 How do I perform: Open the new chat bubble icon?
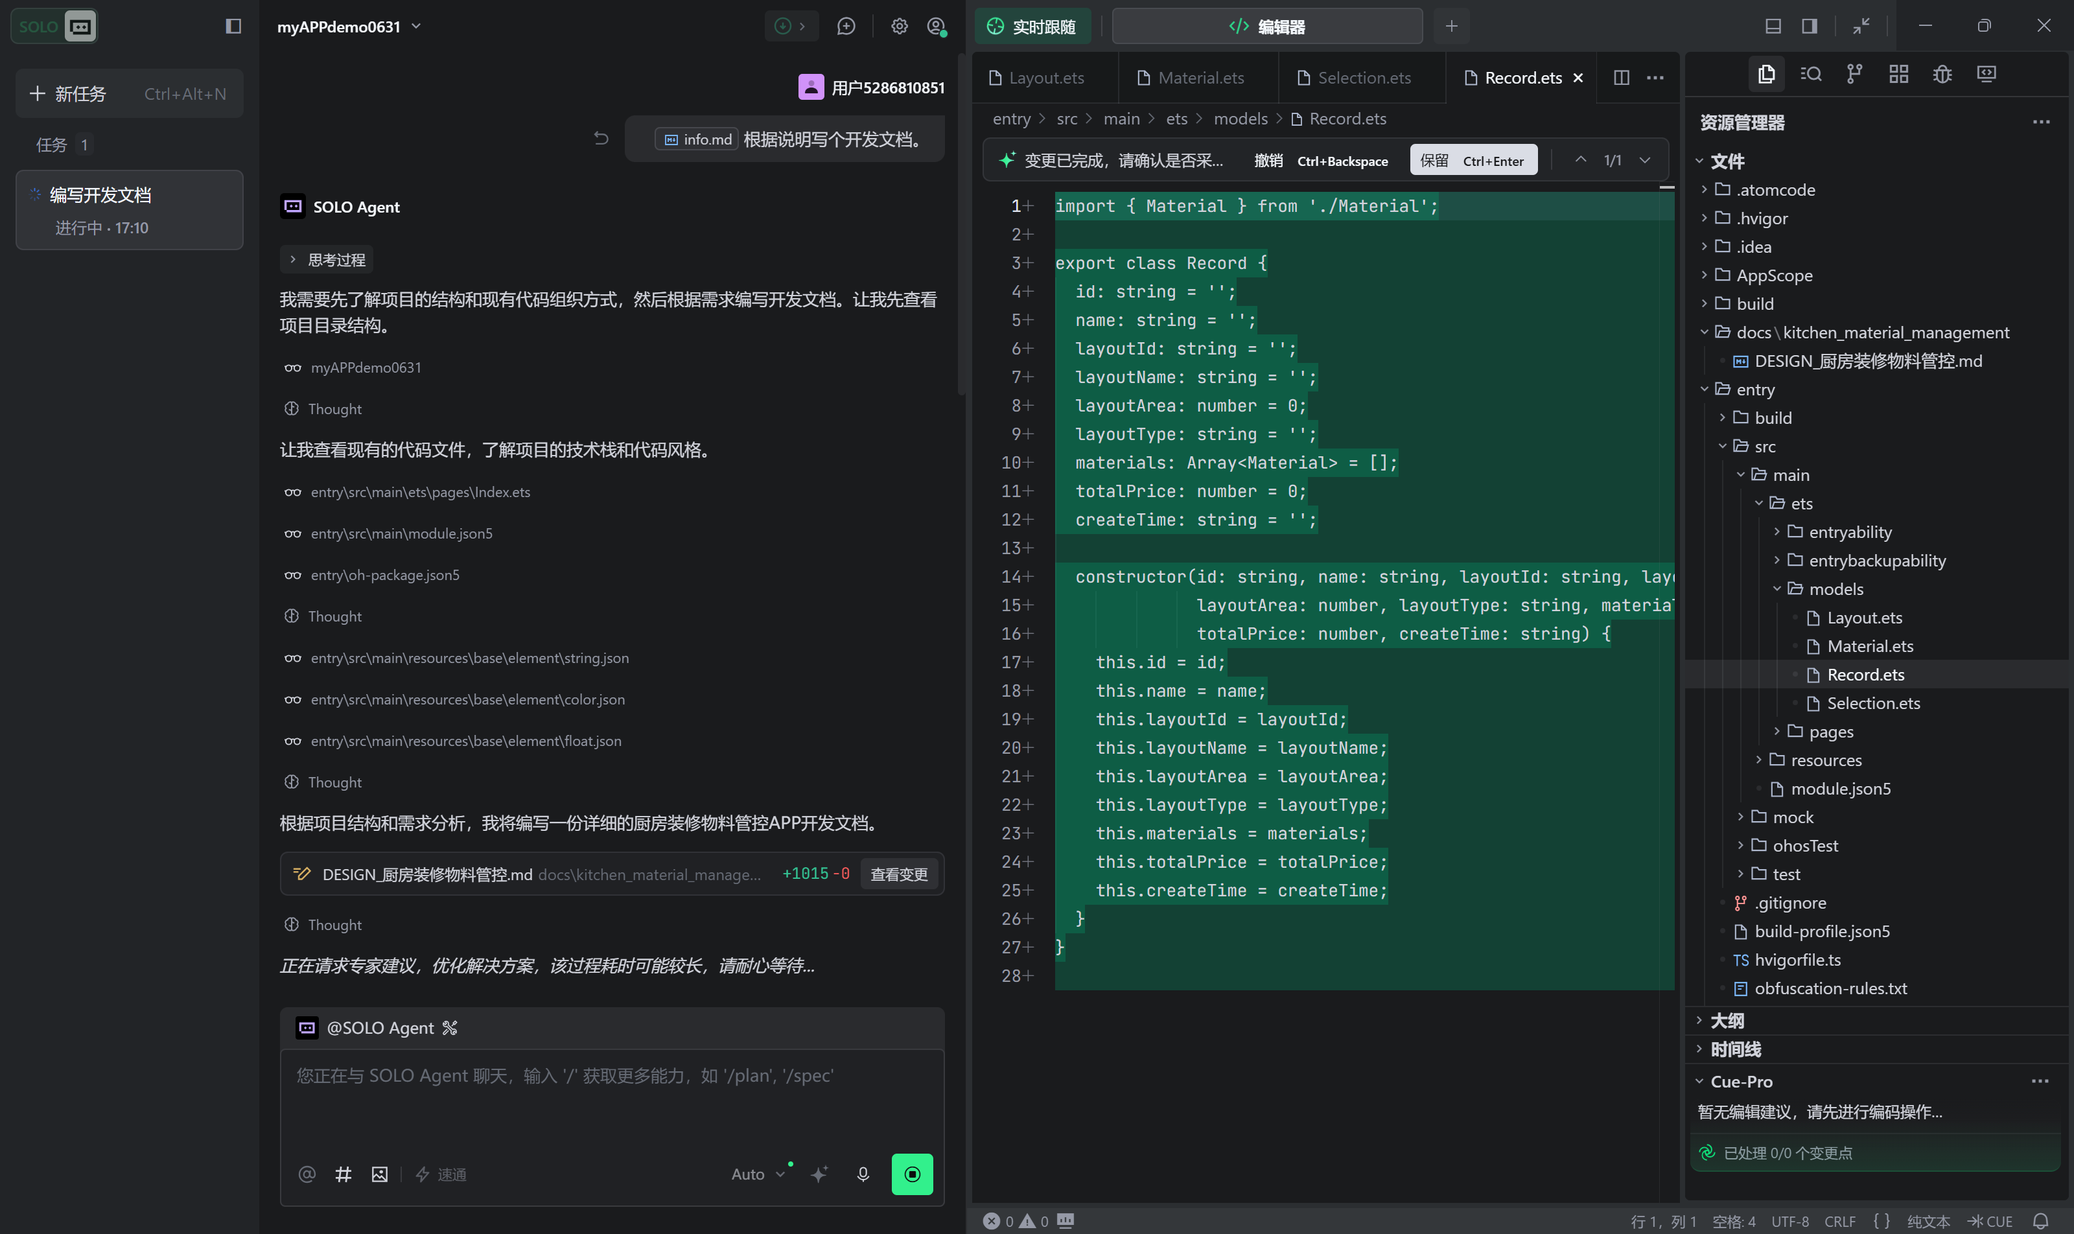click(x=846, y=27)
